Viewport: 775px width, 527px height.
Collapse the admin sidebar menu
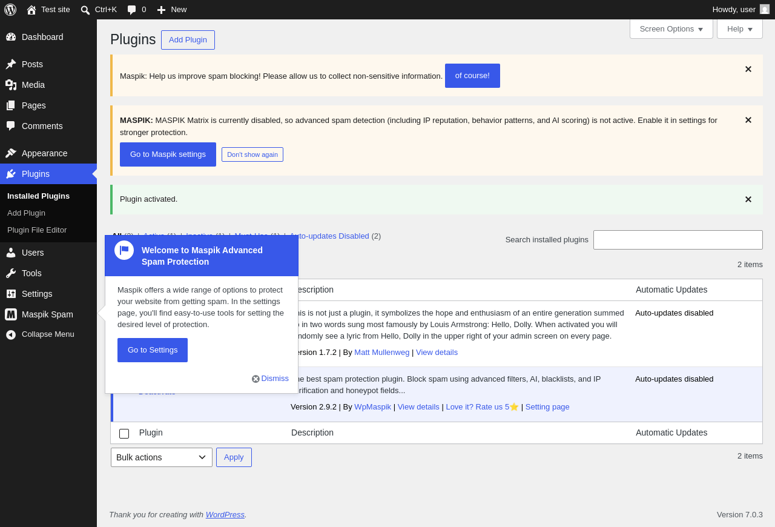coord(48,334)
